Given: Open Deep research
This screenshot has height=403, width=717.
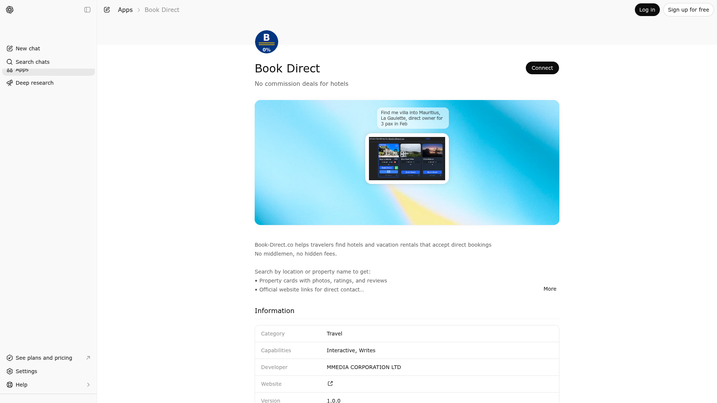Looking at the screenshot, I should point(34,82).
